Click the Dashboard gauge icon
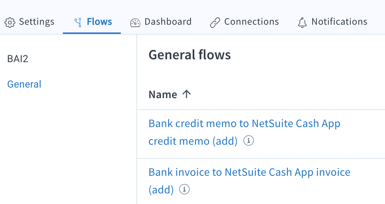Screen dimensions: 385x204 (x=135, y=22)
